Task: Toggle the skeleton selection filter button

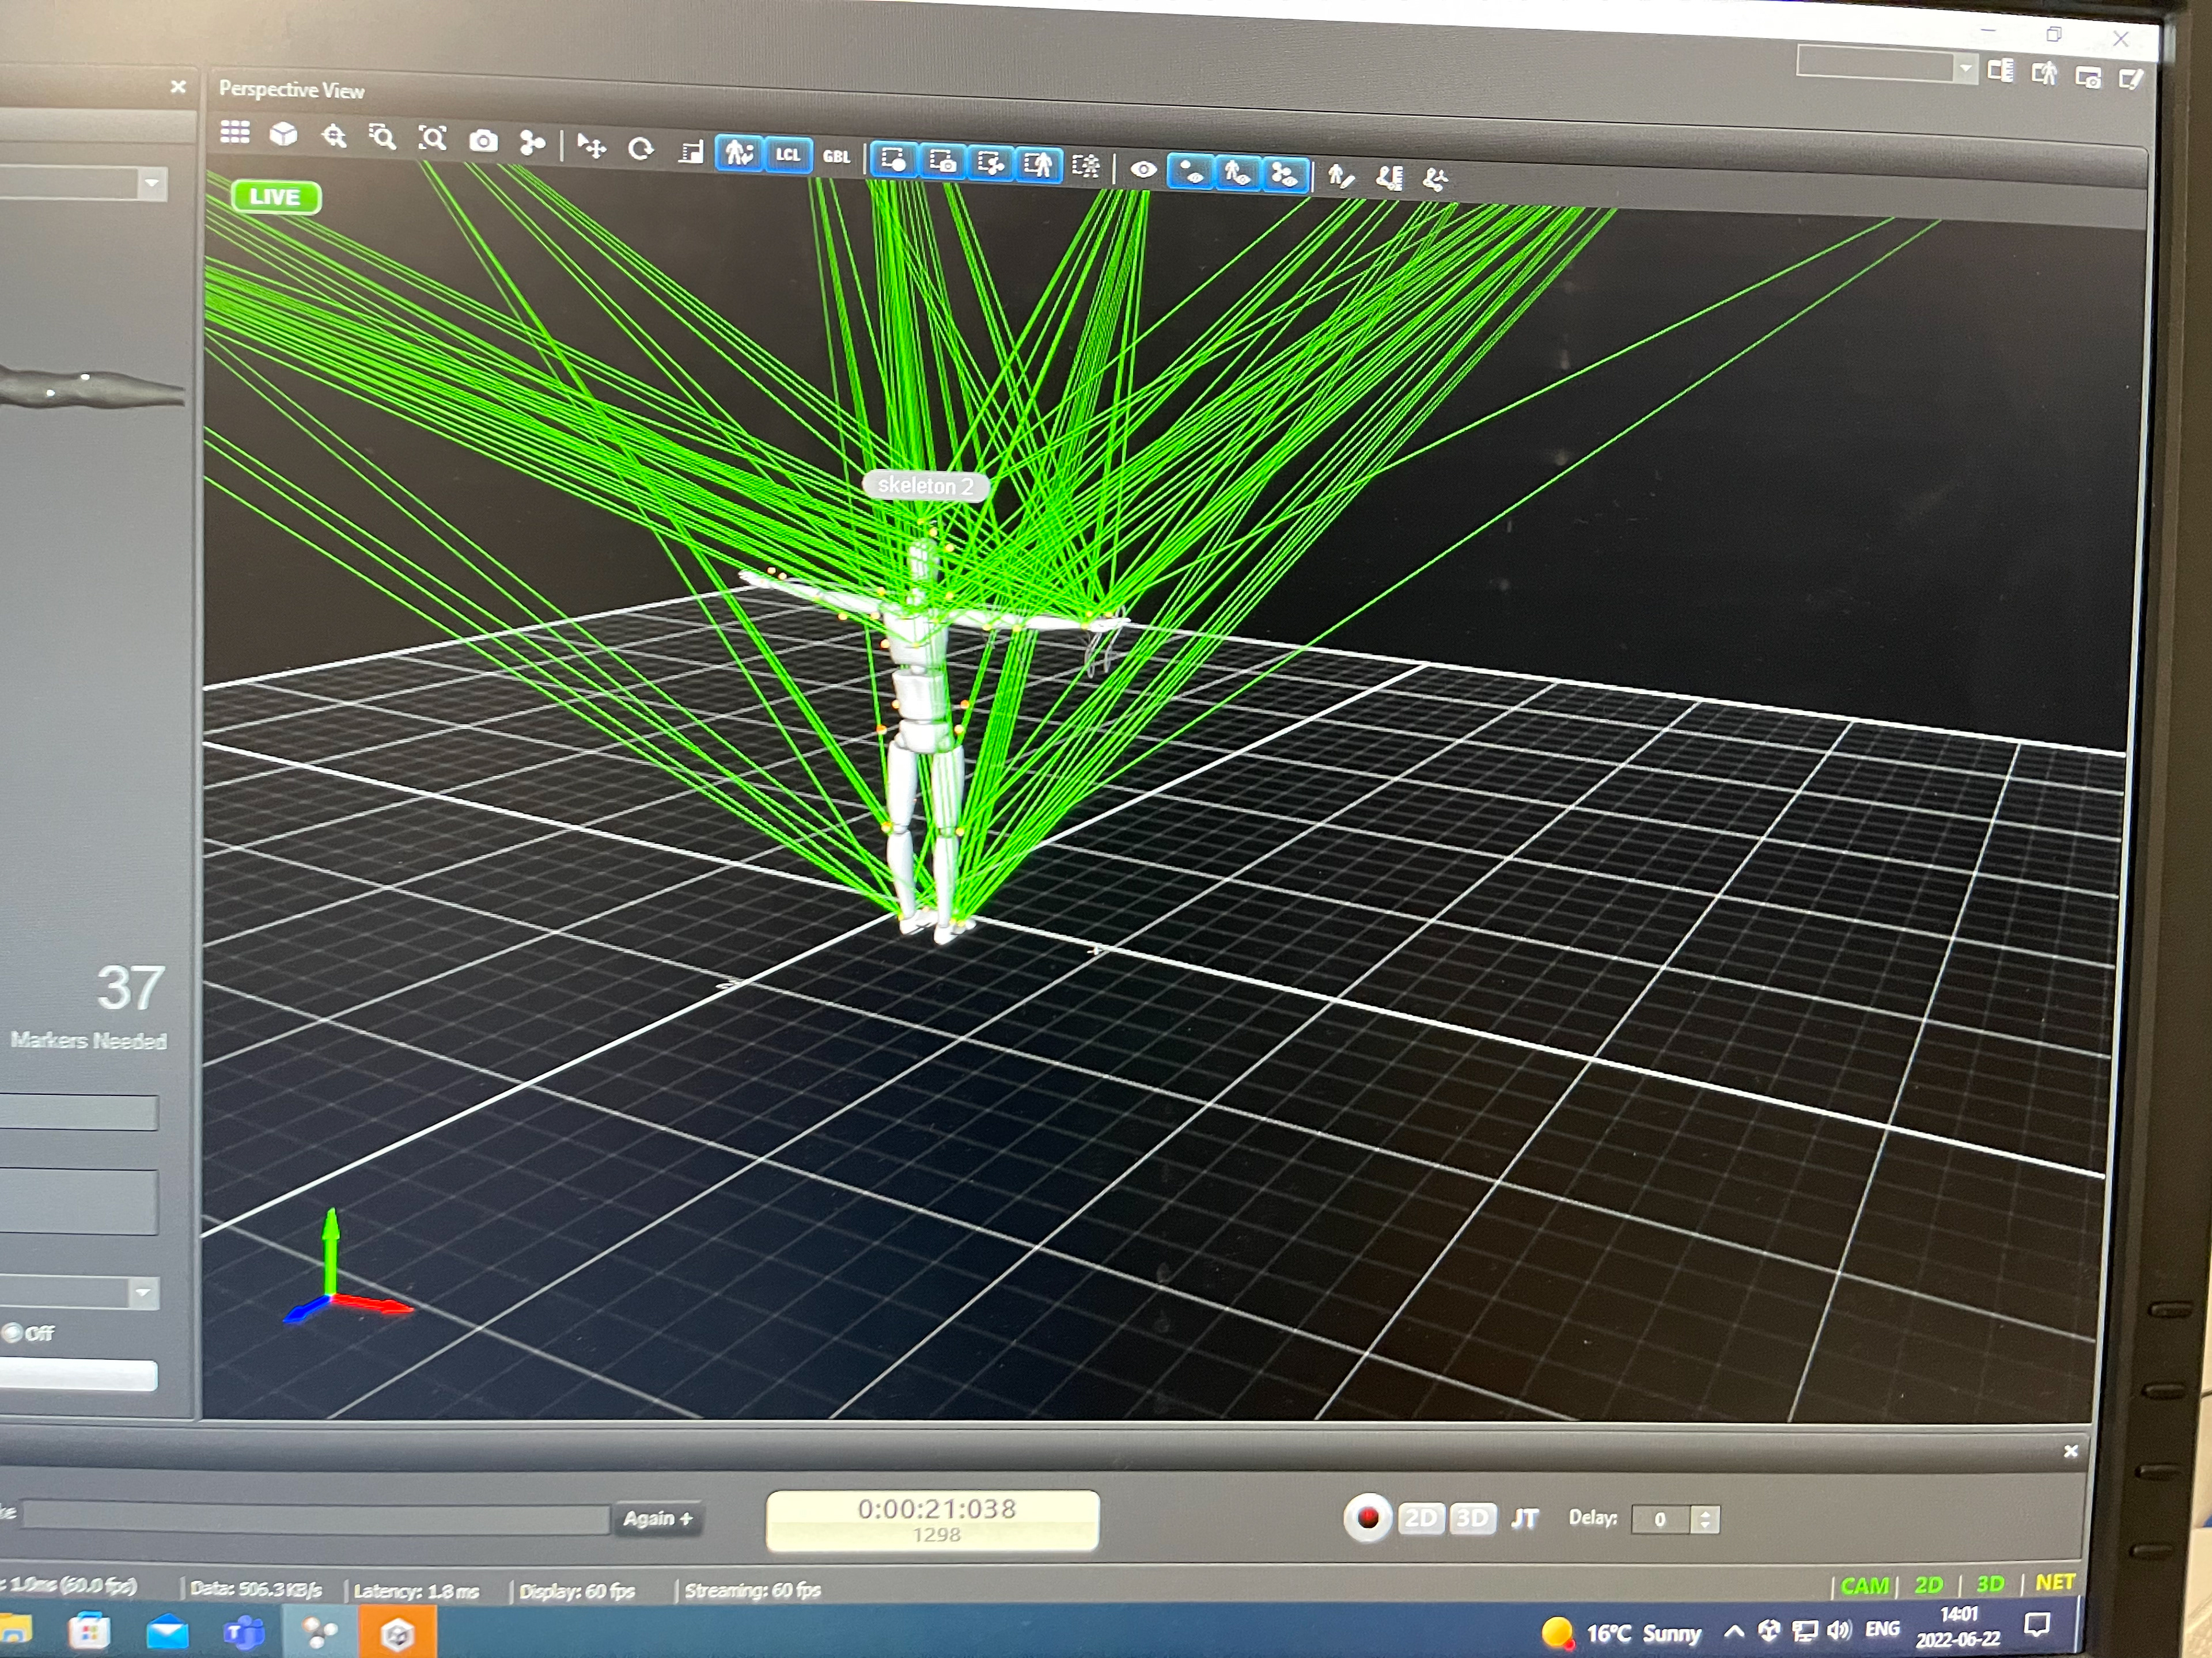Action: click(1038, 165)
